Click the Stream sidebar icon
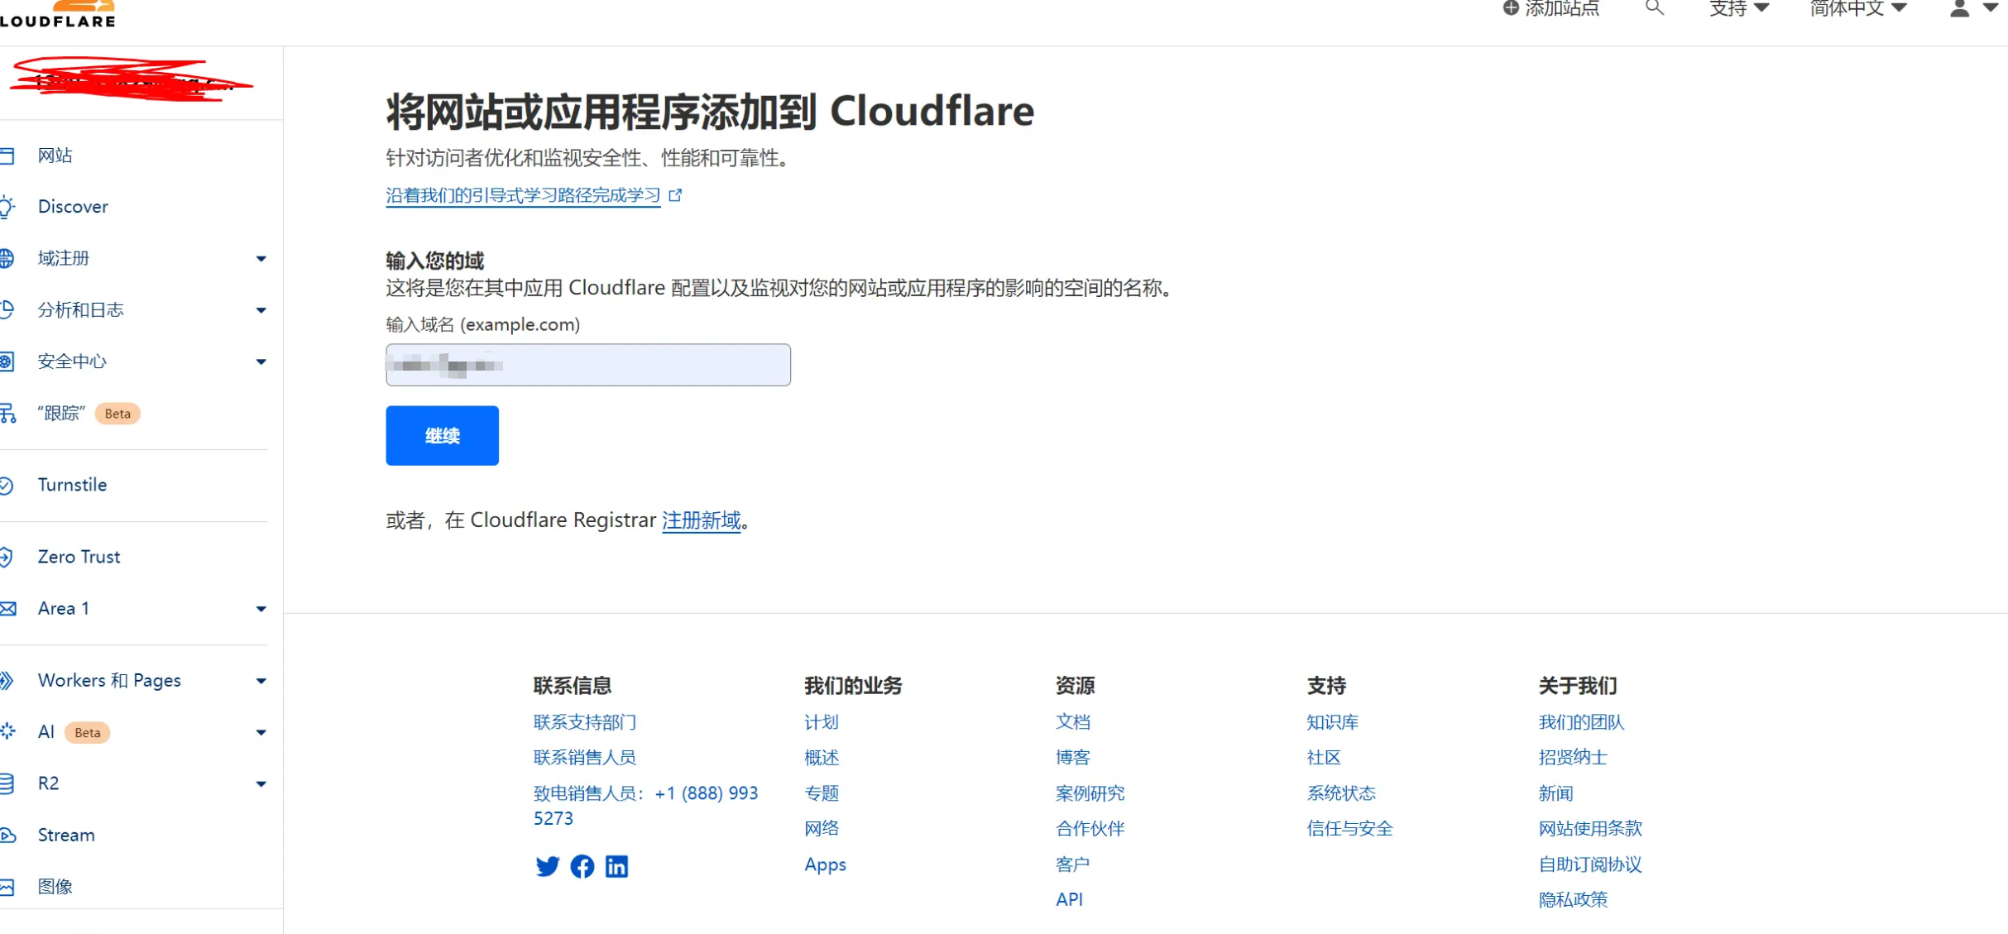The image size is (2008, 934). (8, 835)
